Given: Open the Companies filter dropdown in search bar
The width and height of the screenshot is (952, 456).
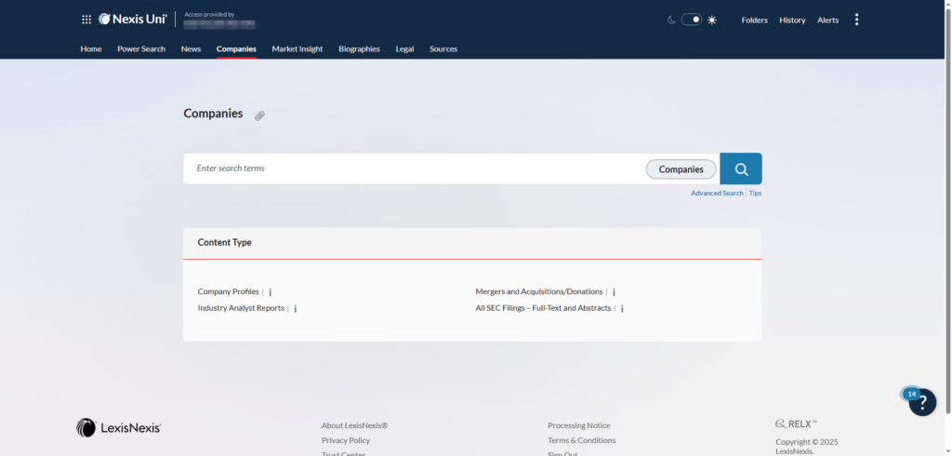Looking at the screenshot, I should pos(681,169).
